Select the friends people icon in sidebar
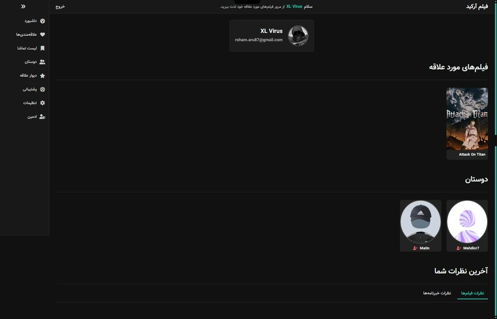The image size is (497, 319). click(42, 62)
